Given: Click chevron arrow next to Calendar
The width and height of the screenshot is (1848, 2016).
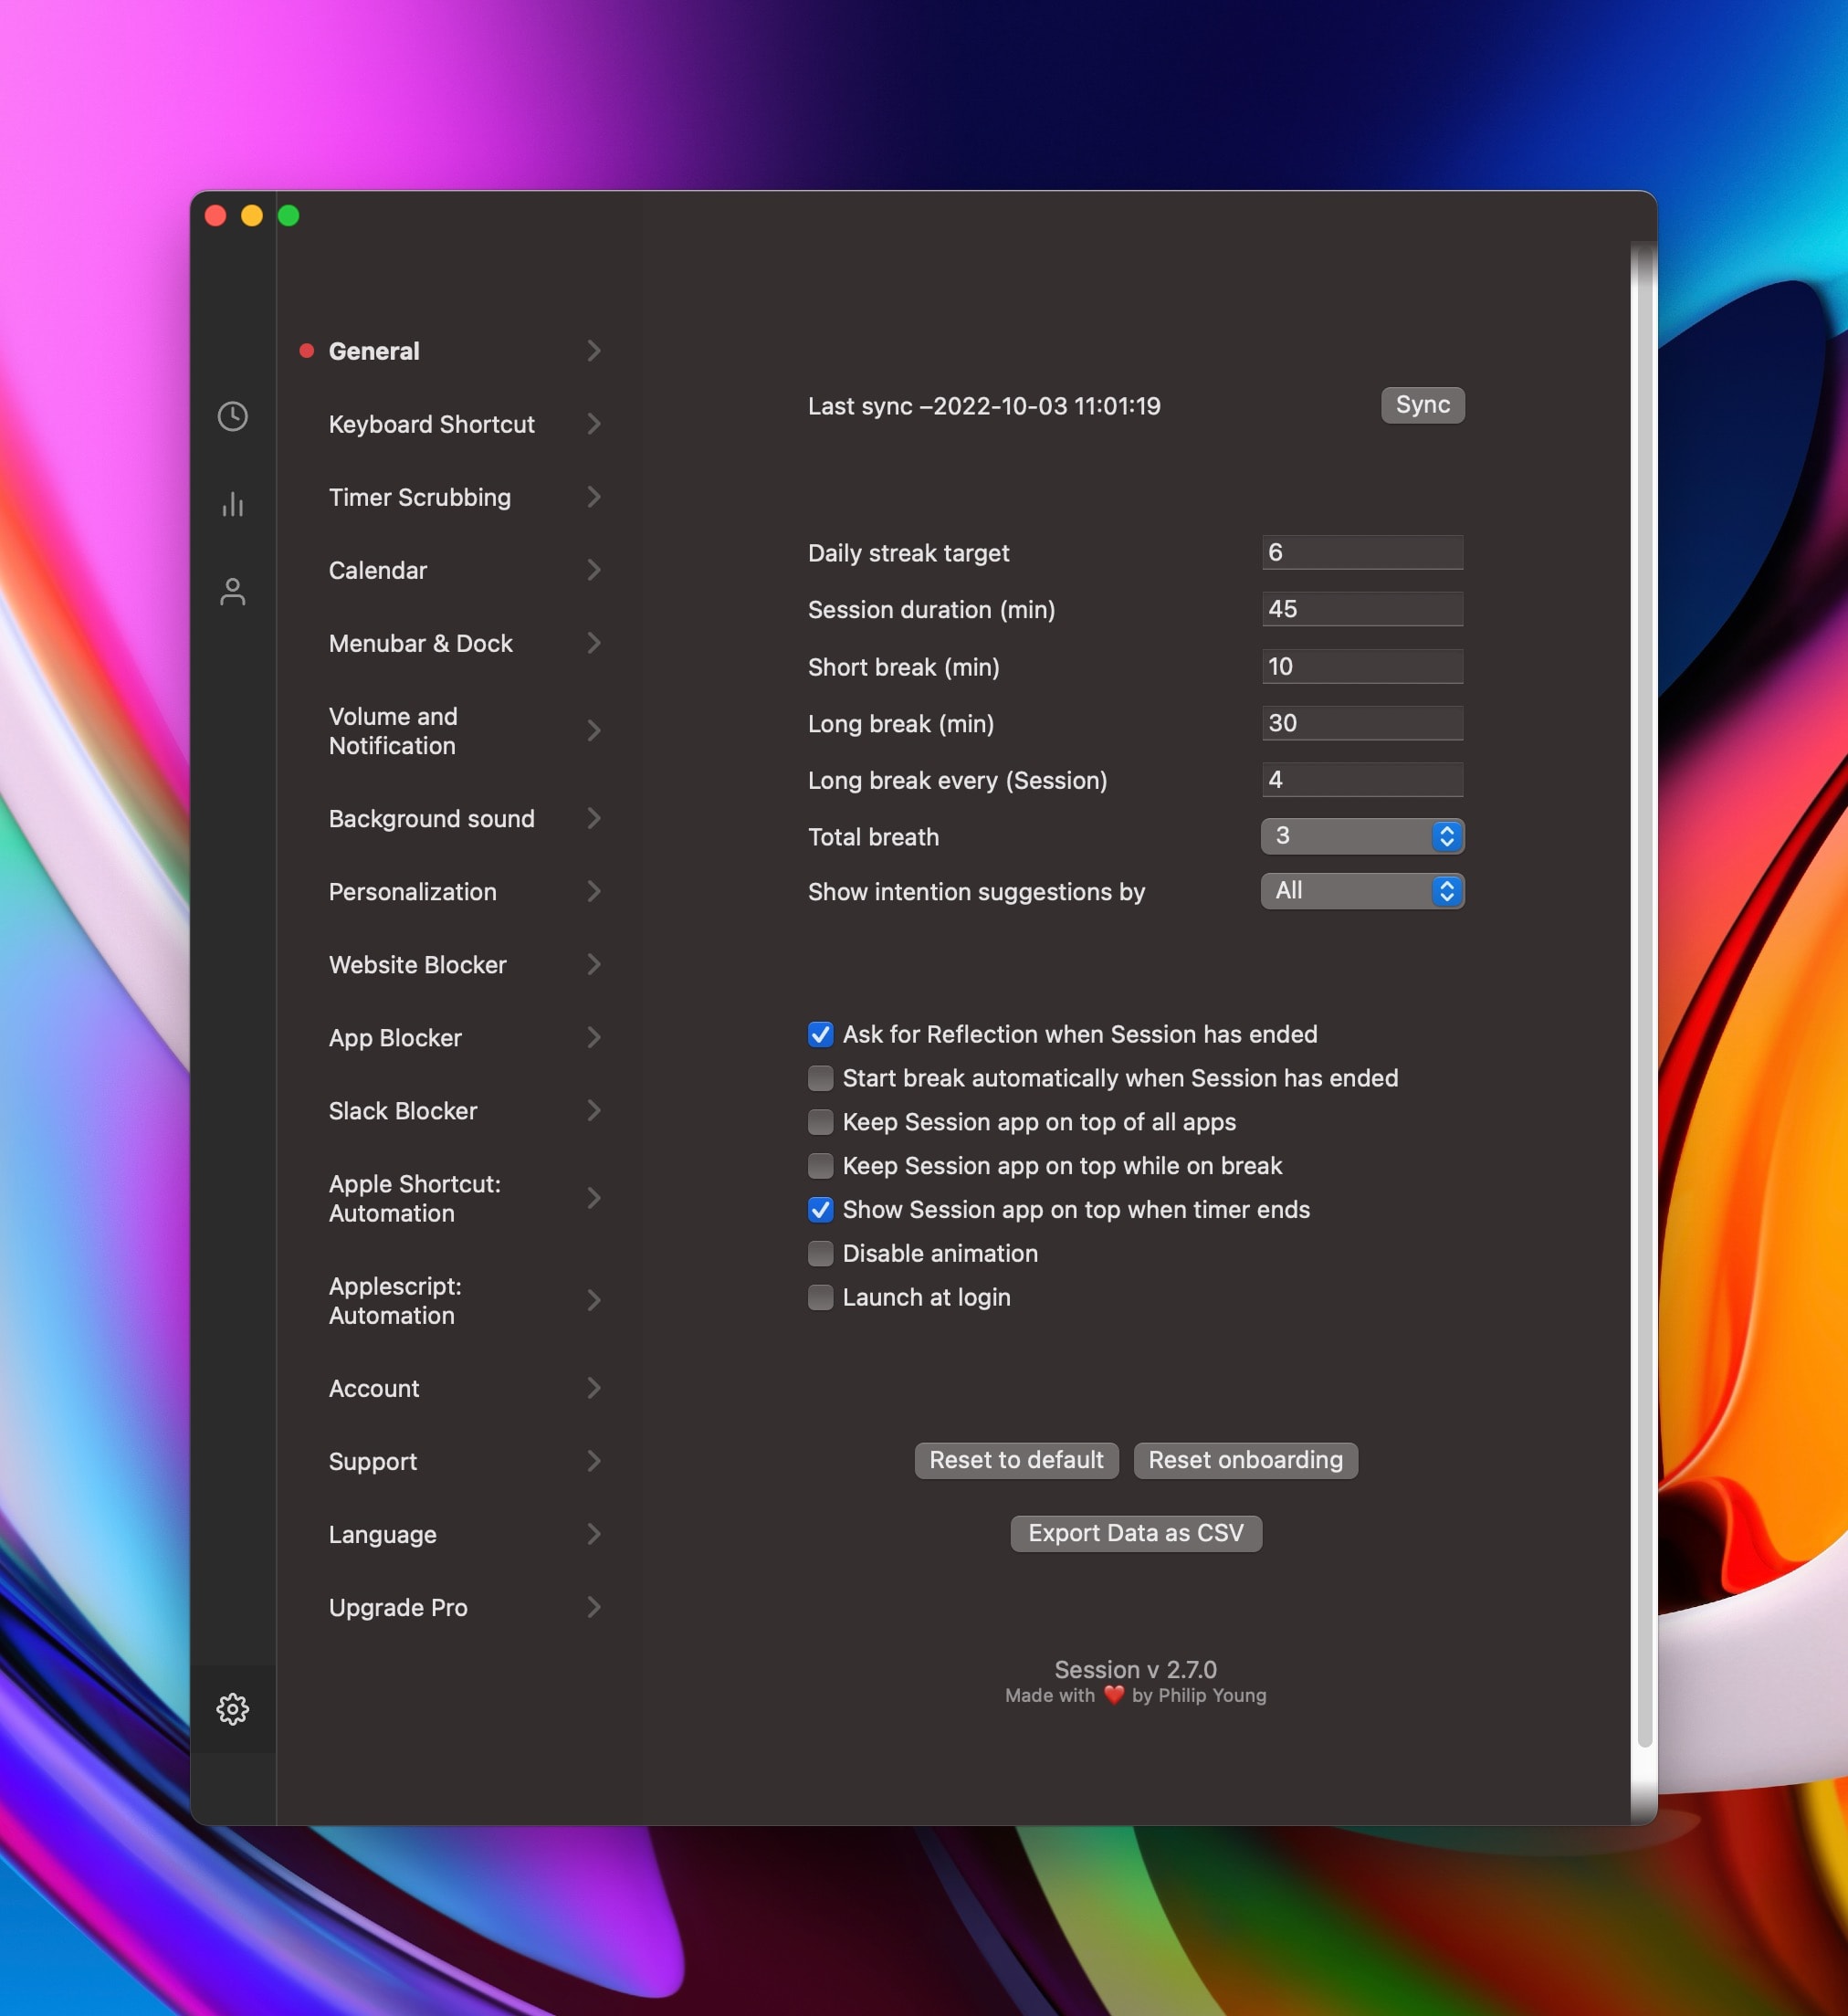Looking at the screenshot, I should (593, 570).
